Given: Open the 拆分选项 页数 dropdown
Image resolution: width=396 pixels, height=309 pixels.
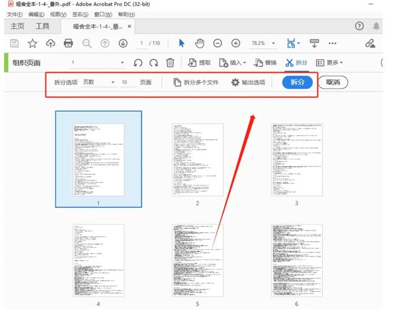Looking at the screenshot, I should 98,82.
